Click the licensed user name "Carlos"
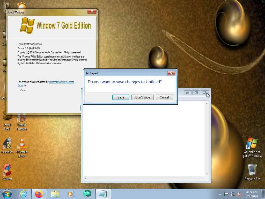 23,90
